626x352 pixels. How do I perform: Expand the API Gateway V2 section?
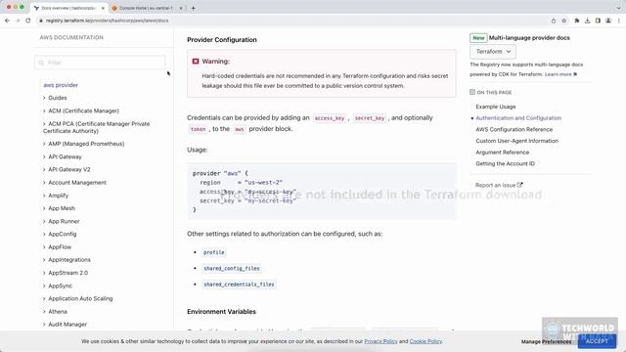[x=67, y=169]
